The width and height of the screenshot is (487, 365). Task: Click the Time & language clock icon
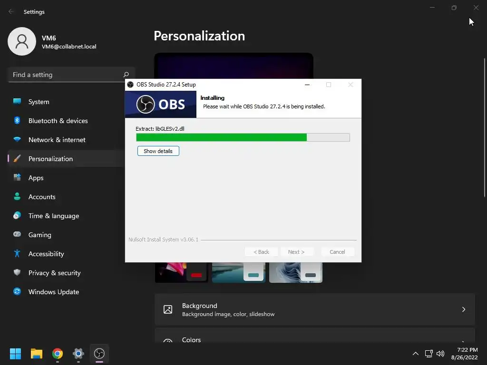pos(17,215)
